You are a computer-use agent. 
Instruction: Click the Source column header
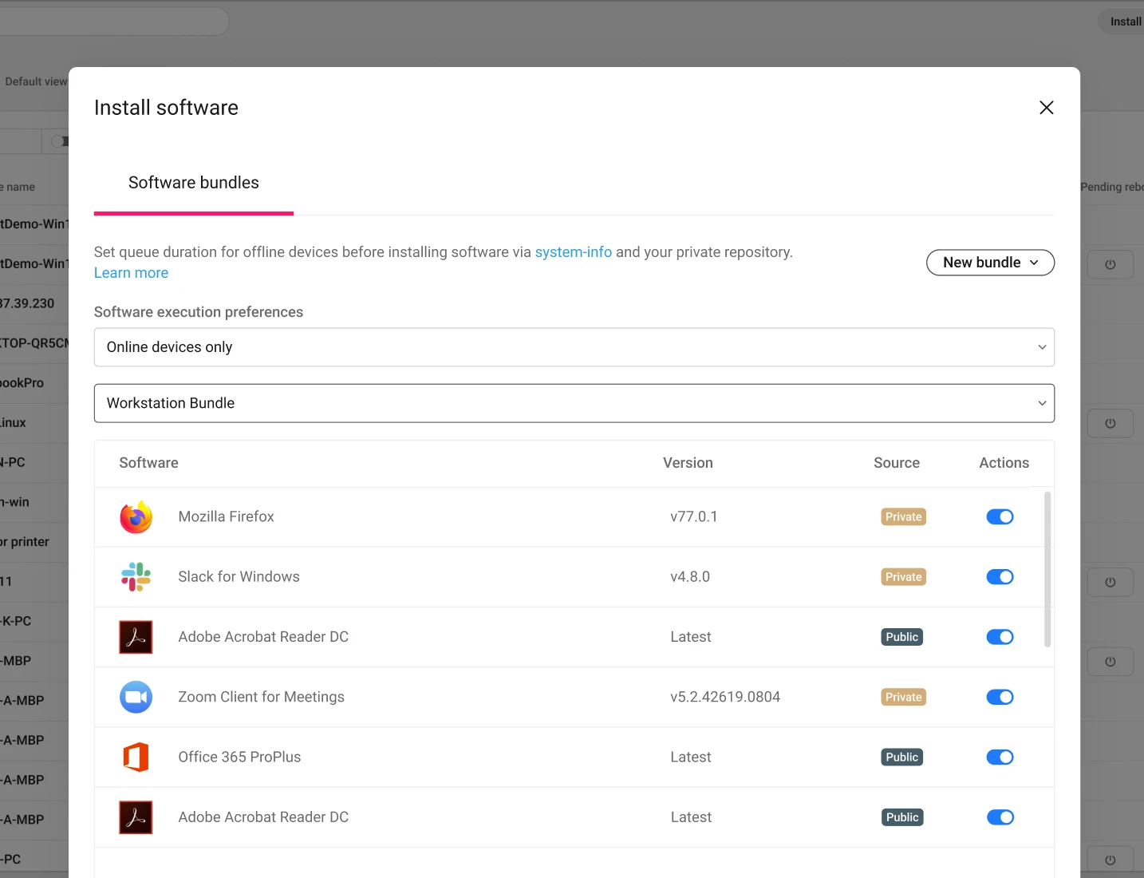[897, 463]
